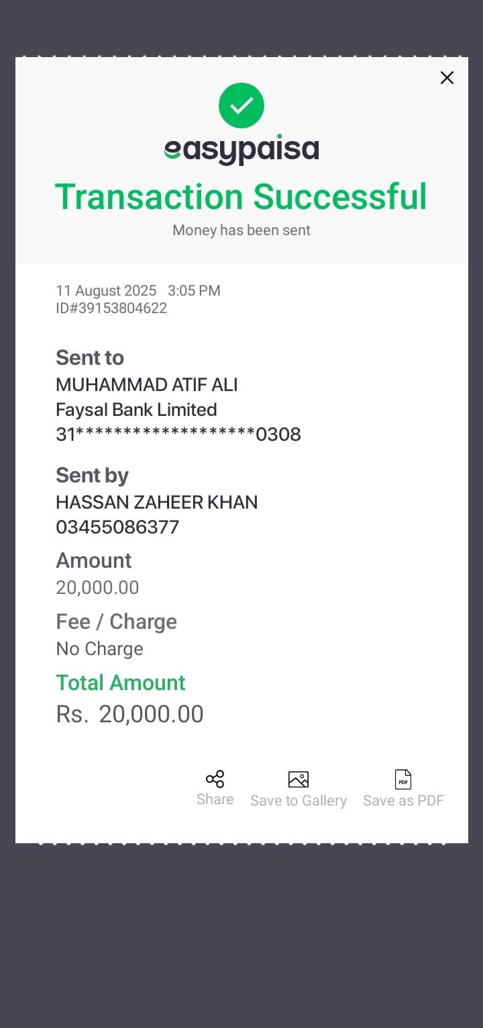Select the transaction date 11 August 2025
This screenshot has height=1028, width=483.
tap(106, 291)
